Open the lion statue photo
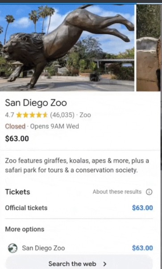 tap(67, 48)
